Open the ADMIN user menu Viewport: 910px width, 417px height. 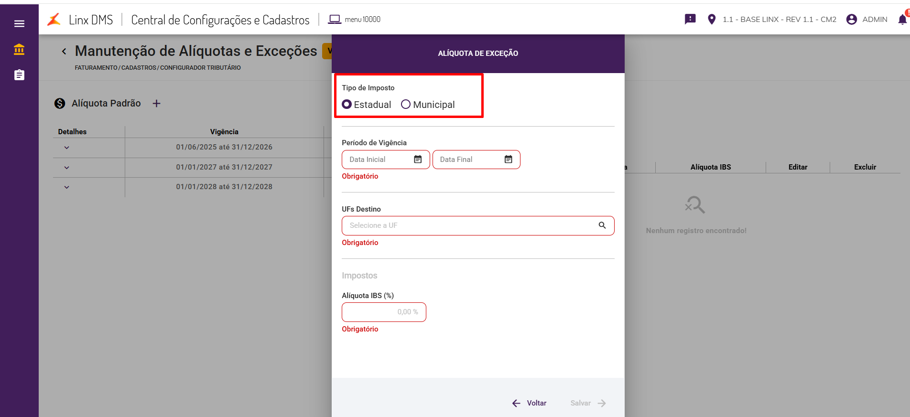867,20
